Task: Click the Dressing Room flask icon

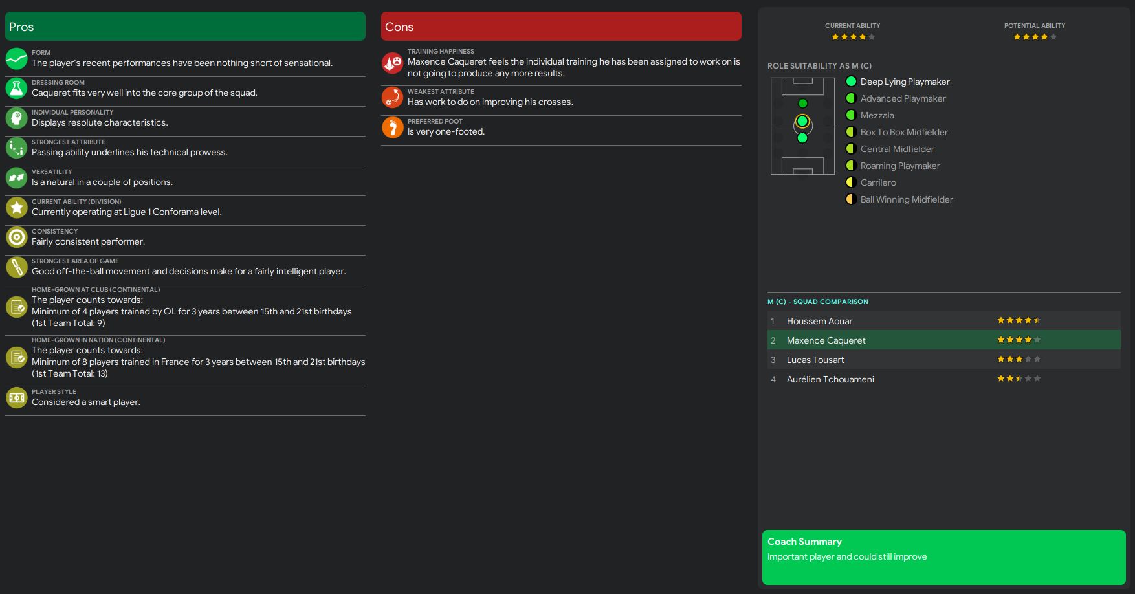Action: pos(17,88)
